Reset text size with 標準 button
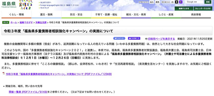Screen dimensions: 214x96 pyautogui.click(x=157, y=2)
